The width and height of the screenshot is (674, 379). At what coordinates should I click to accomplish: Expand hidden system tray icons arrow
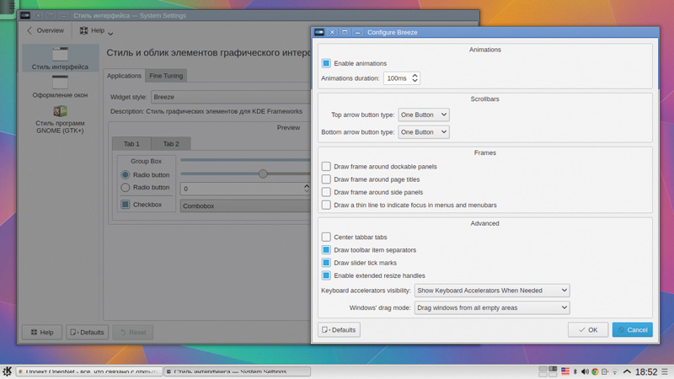(627, 371)
